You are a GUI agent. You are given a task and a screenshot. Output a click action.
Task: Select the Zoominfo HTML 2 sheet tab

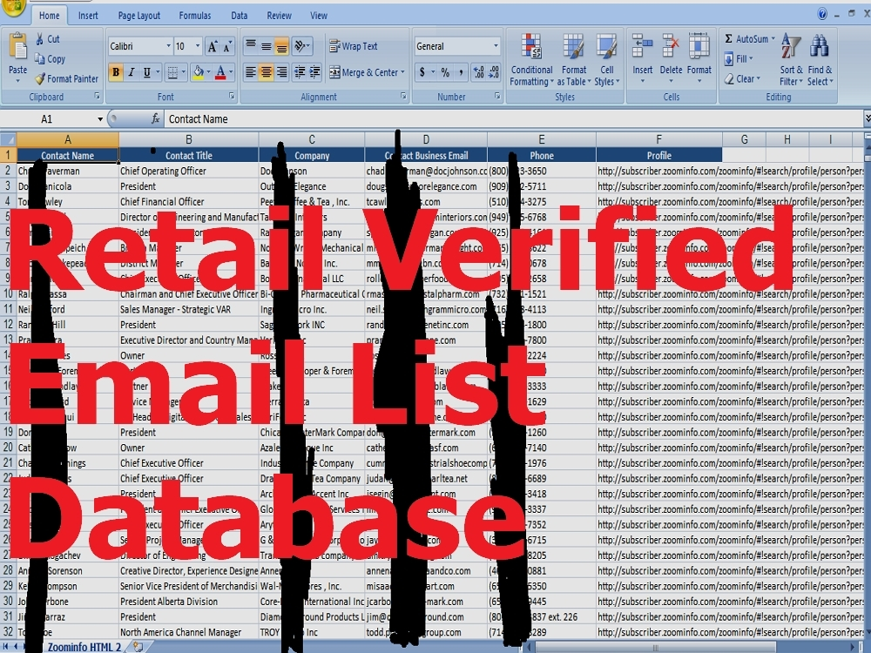click(x=84, y=647)
